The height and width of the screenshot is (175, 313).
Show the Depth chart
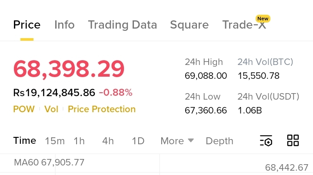coord(219,141)
